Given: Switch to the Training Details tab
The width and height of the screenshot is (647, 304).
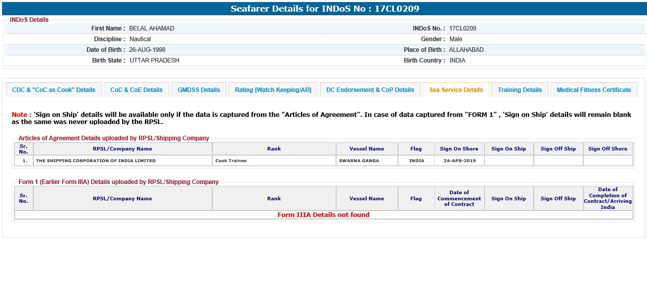Looking at the screenshot, I should pos(519,90).
